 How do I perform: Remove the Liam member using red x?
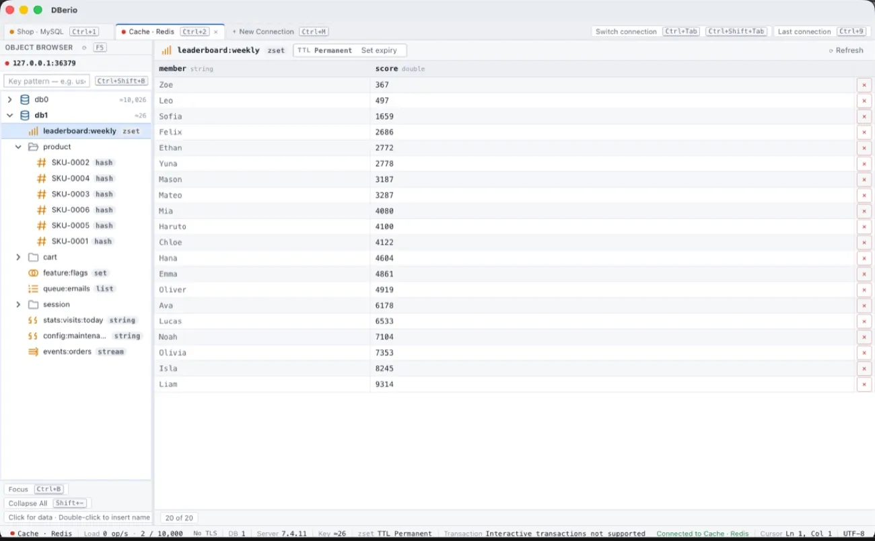[x=864, y=384]
